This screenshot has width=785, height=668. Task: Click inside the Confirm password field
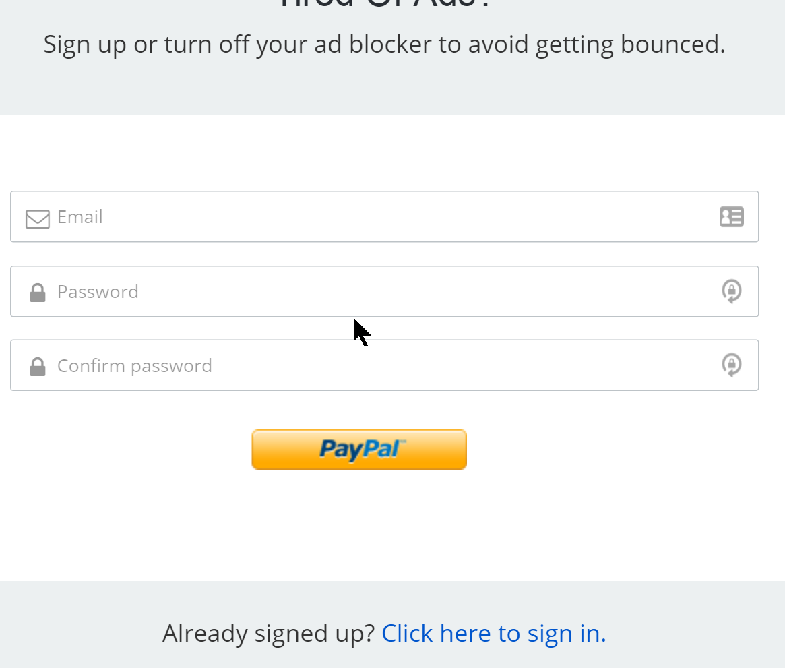270,365
